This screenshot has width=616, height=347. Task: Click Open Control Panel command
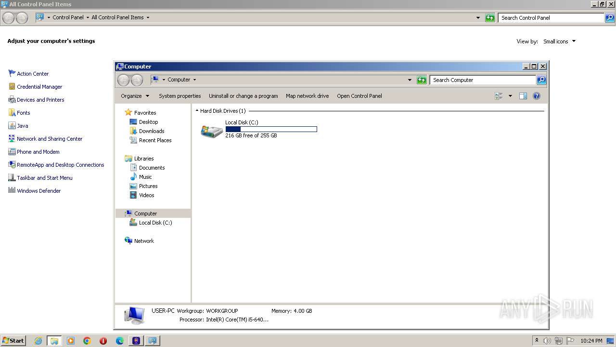tap(359, 96)
